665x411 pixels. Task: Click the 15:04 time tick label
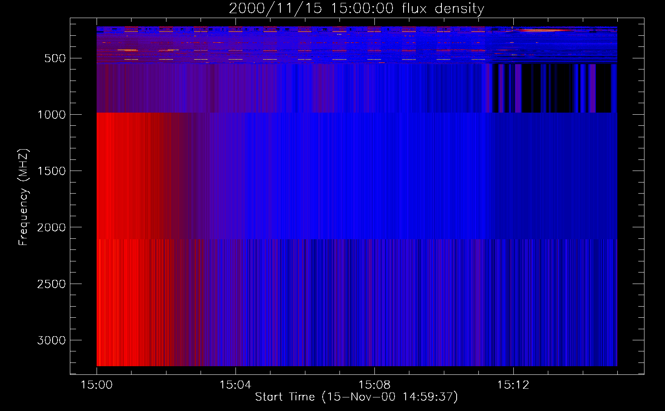[235, 385]
